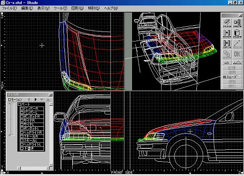This screenshot has height=176, width=244.
Task: Restore the Shade window size
Action: [235, 2]
